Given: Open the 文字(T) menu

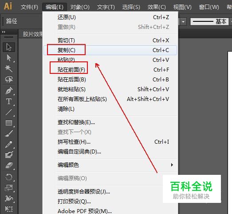Looking at the screenshot, I should pyautogui.click(x=106, y=7).
